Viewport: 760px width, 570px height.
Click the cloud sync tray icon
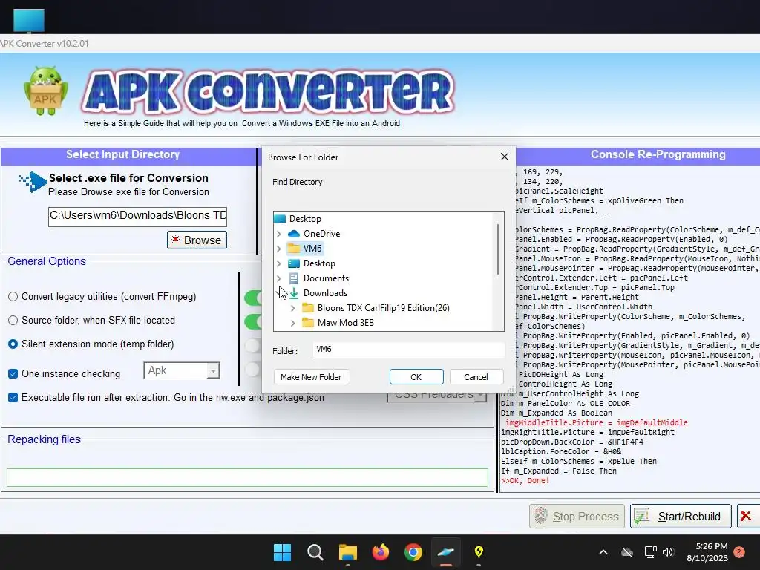[x=627, y=552]
